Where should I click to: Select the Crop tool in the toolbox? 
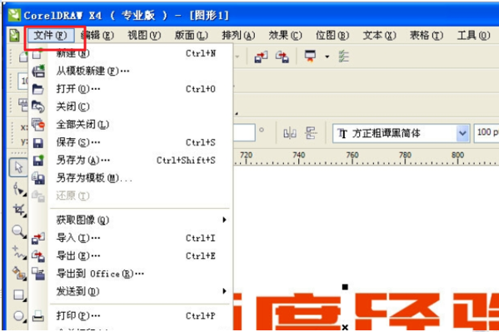[x=19, y=211]
